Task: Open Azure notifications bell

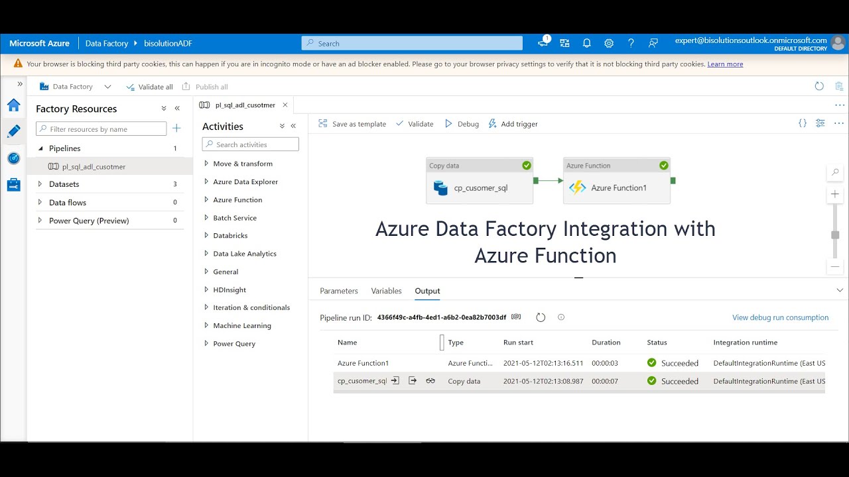Action: click(586, 43)
